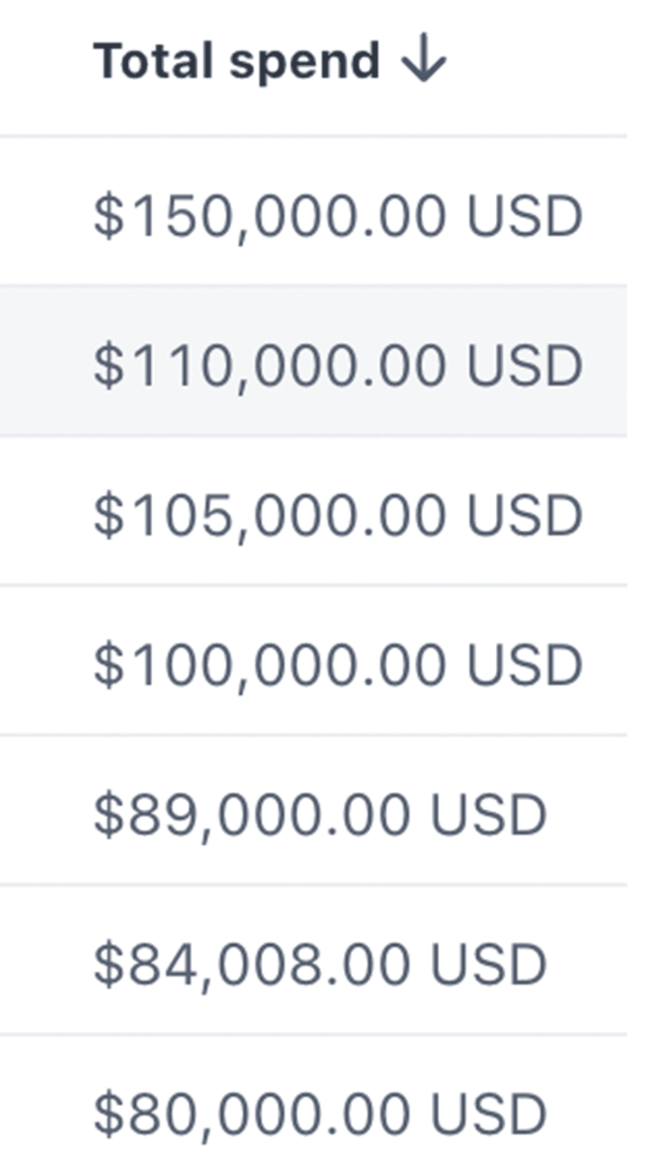Click the highlighted $110,000.00 amount
This screenshot has height=1152, width=648.
(x=269, y=366)
